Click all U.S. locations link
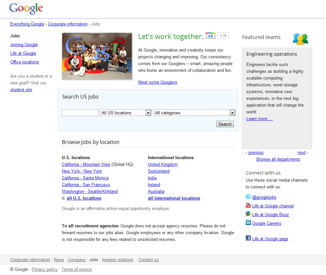Viewport: 326px width, 275px height. (x=84, y=198)
